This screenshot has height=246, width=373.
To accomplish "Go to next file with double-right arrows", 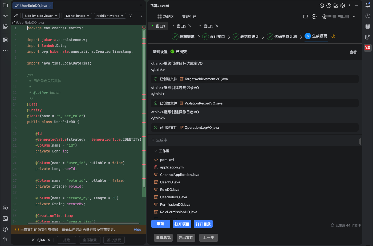I will click(49, 240).
